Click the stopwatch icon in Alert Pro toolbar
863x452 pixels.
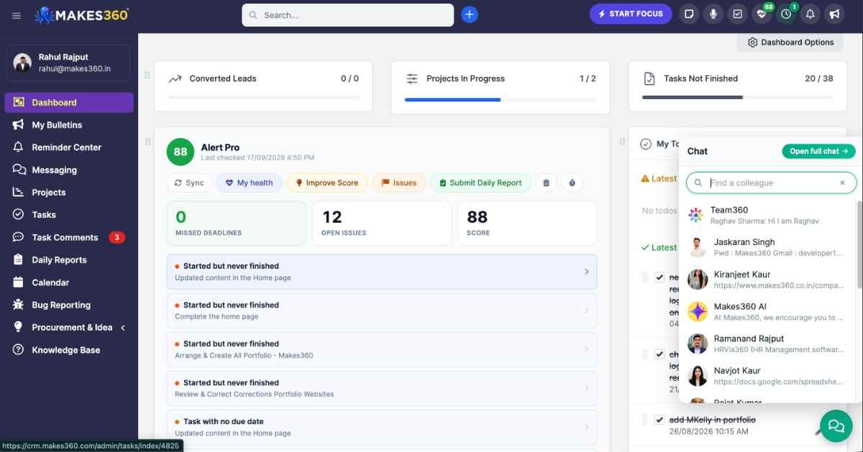[572, 183]
